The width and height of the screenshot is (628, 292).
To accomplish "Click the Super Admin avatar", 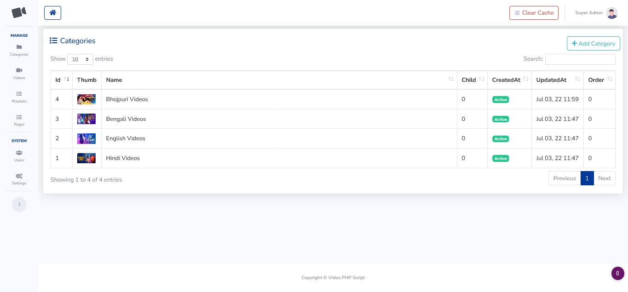I will 611,13.
